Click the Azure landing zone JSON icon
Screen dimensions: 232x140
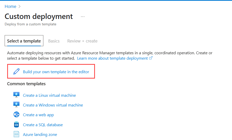(x=16, y=134)
